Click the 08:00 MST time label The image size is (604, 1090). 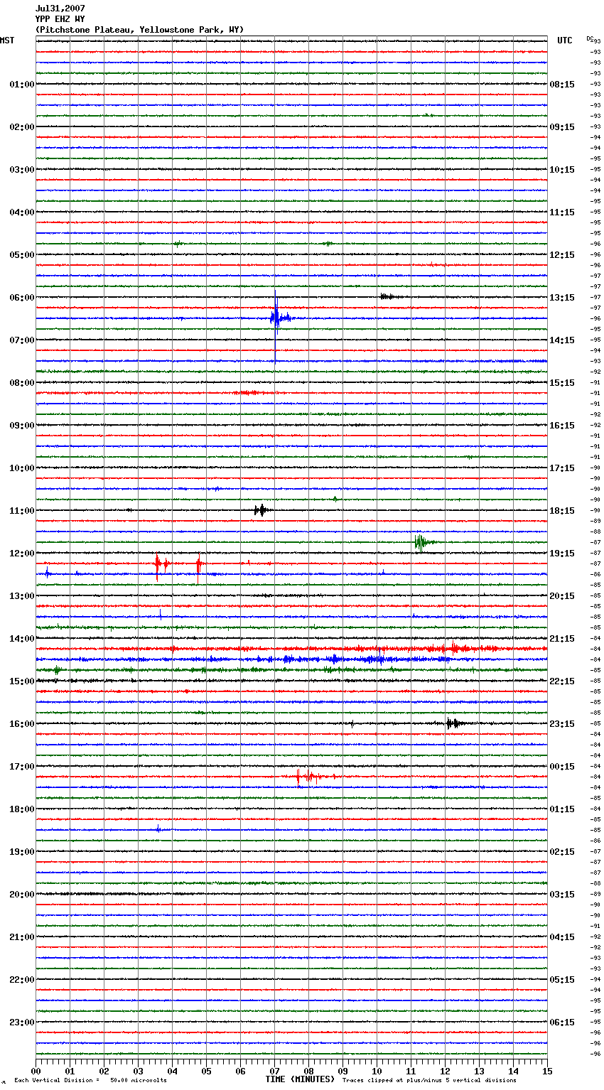click(x=22, y=383)
